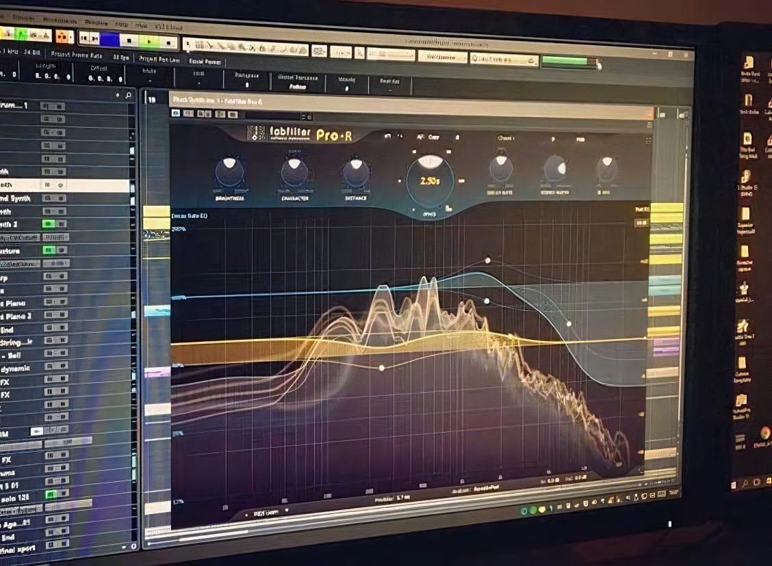Screen dimensions: 772x566
Task: Open Pro-R preset name dropdown
Action: (506, 138)
